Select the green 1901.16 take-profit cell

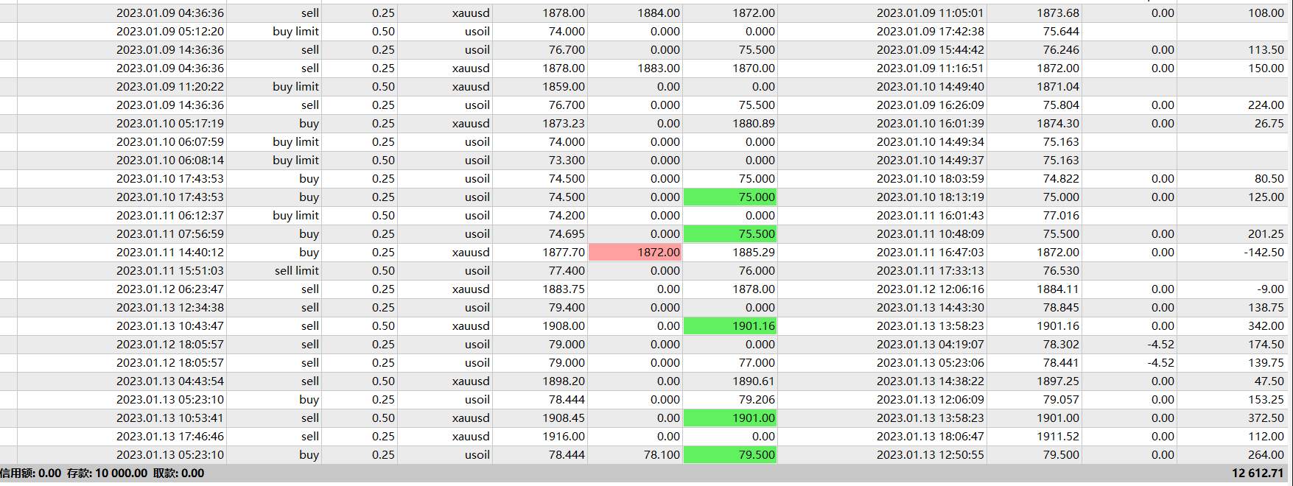point(730,326)
